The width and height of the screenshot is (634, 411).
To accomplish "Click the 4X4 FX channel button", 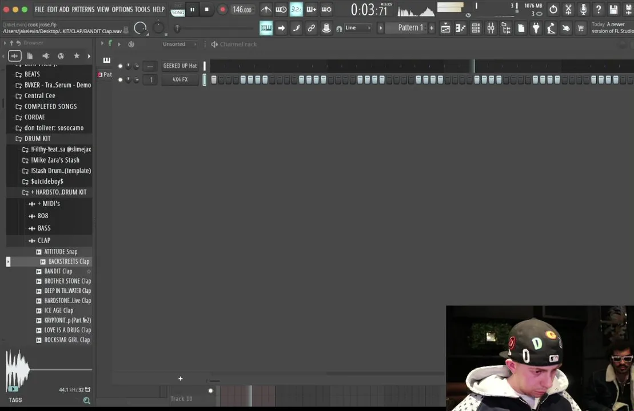I will click(x=180, y=80).
